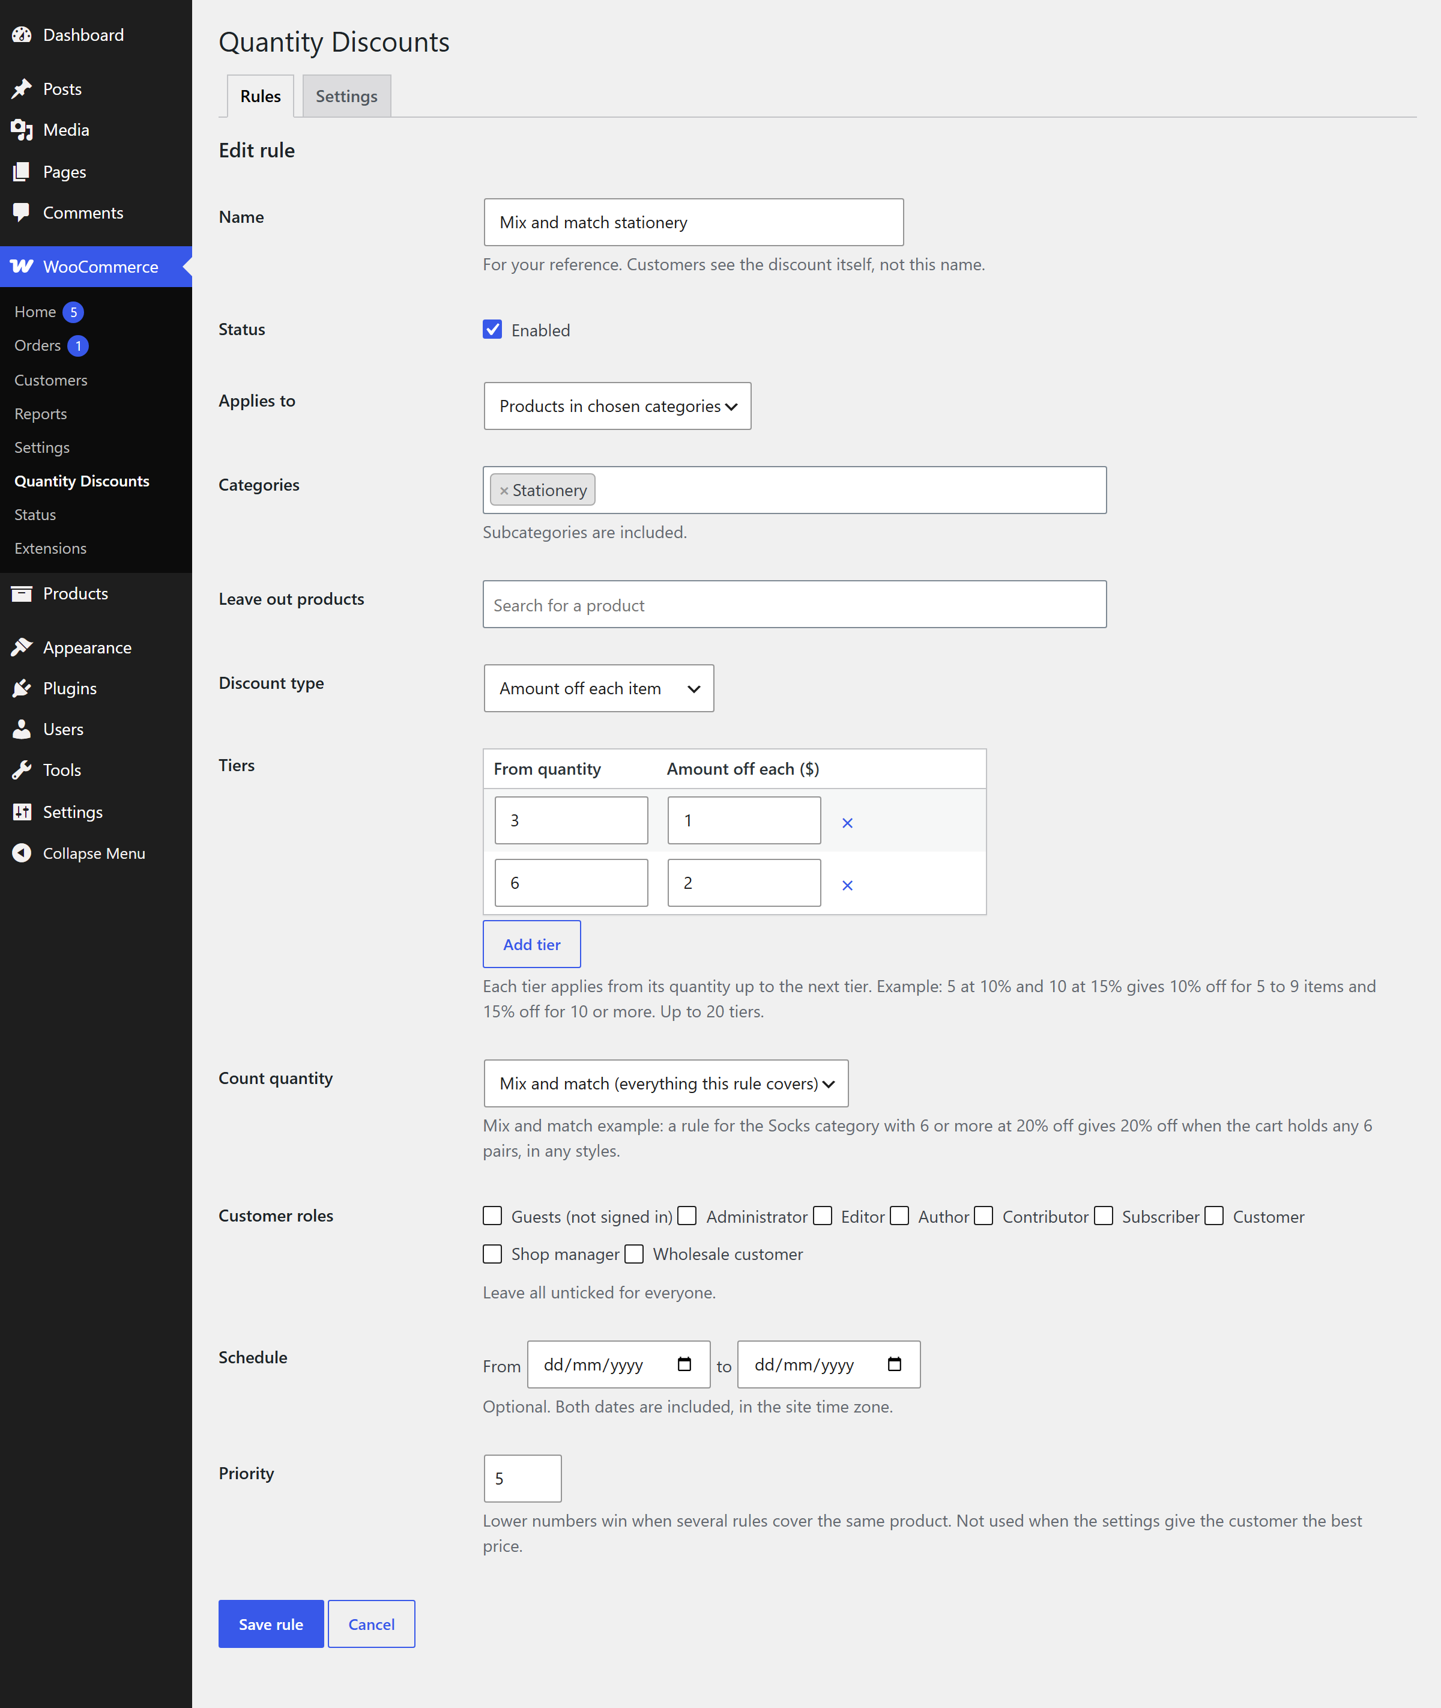Select the Rules tab
Screen dimensions: 1441x1708
click(x=260, y=95)
